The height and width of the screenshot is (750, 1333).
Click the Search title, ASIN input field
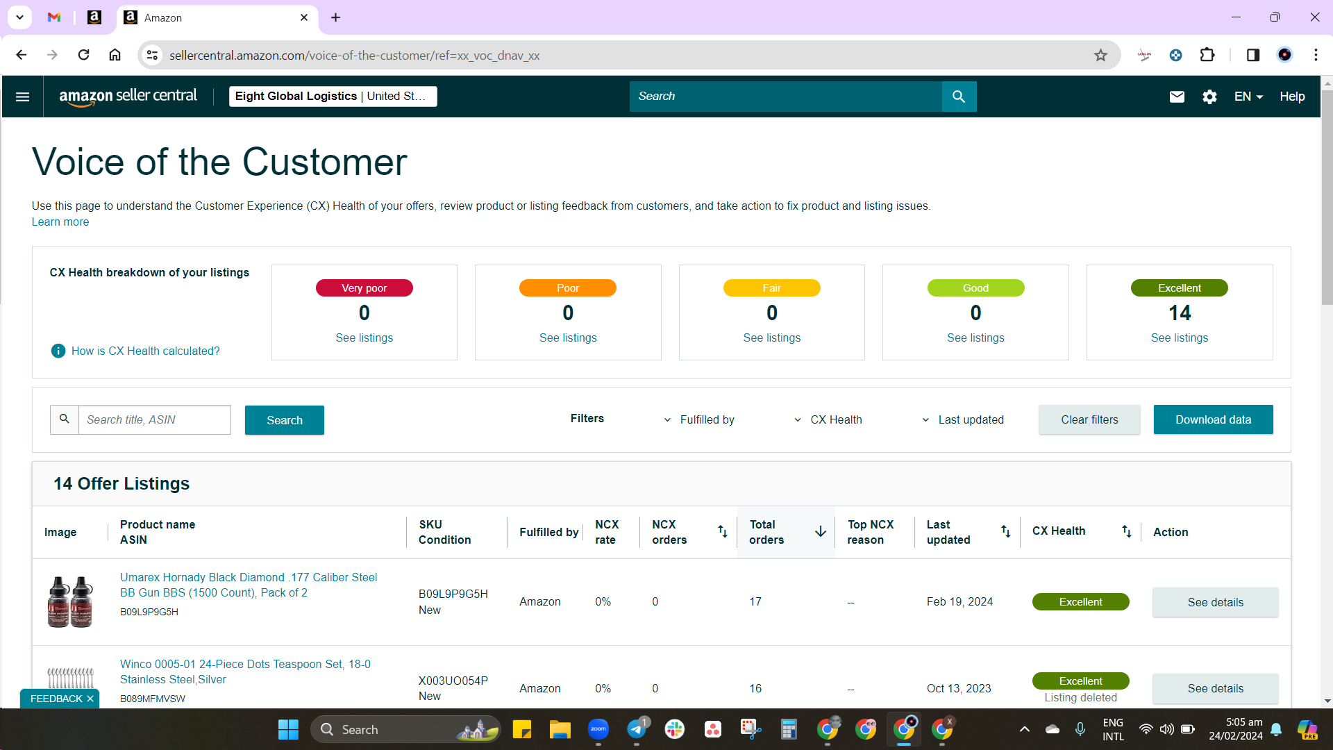tap(154, 419)
